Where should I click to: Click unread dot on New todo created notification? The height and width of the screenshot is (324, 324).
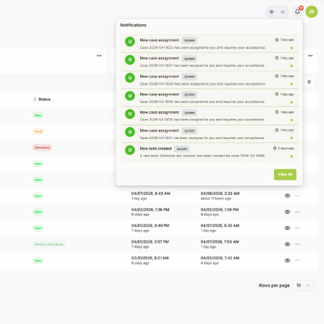tap(292, 156)
